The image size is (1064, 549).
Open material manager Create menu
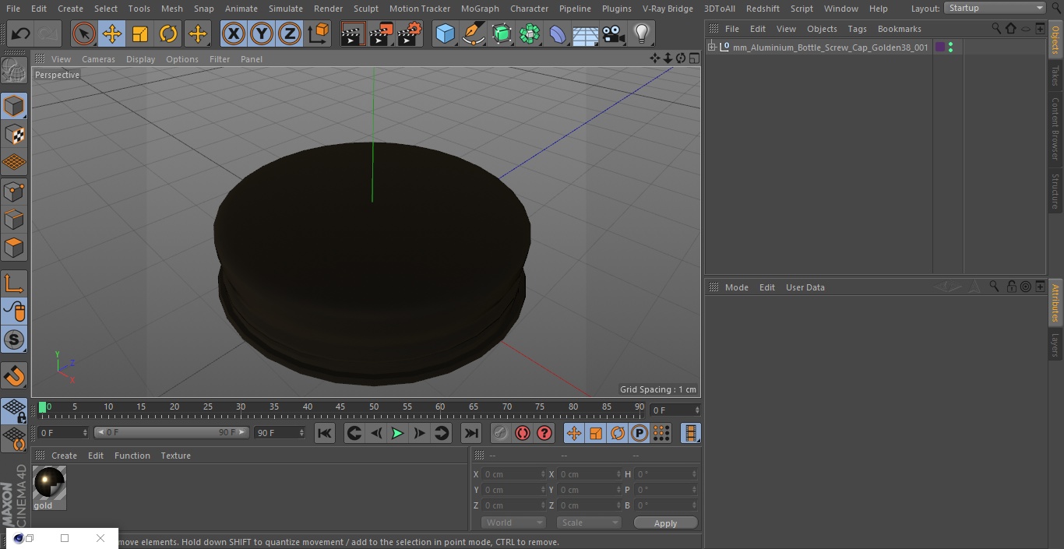64,456
